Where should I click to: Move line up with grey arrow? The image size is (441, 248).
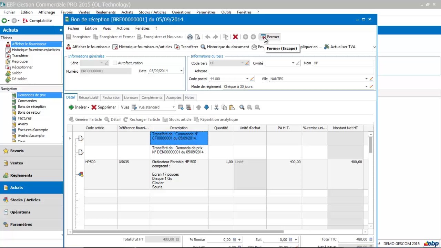pos(198,107)
